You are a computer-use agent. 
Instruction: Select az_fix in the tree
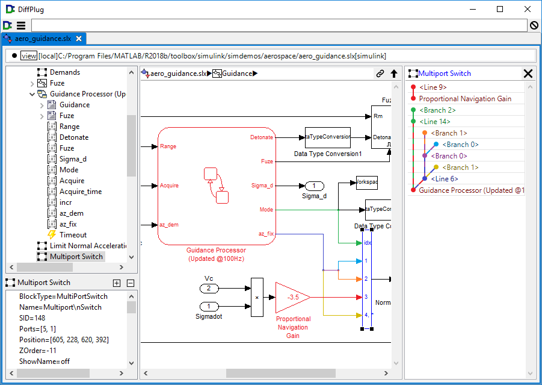68,224
